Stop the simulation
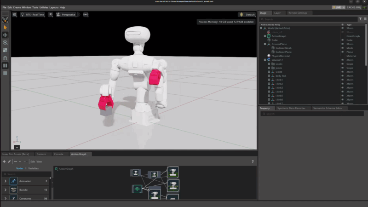Screen dimensions: 368x207 coord(5,73)
